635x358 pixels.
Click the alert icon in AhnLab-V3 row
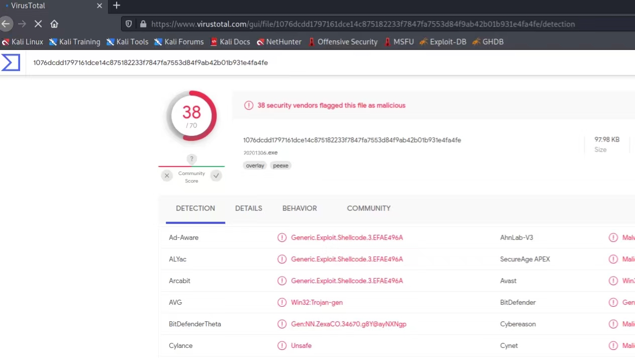(613, 237)
